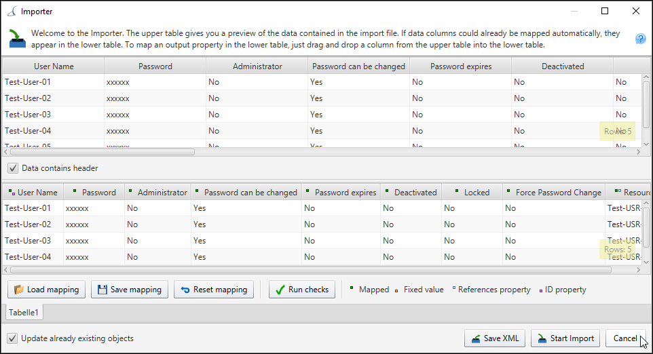Switch to the Tabelle1 sheet tab
The image size is (653, 354).
pos(24,313)
